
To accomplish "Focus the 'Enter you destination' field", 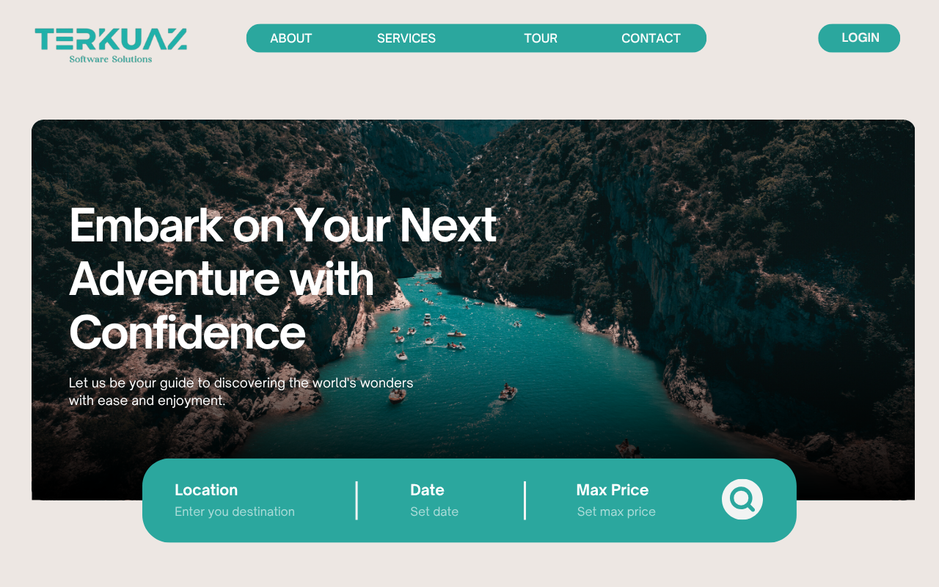I will point(235,511).
